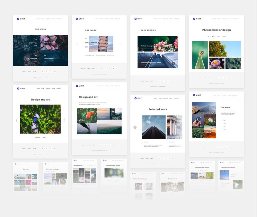Open Contact in the Case Studies page navigation

[176, 19]
